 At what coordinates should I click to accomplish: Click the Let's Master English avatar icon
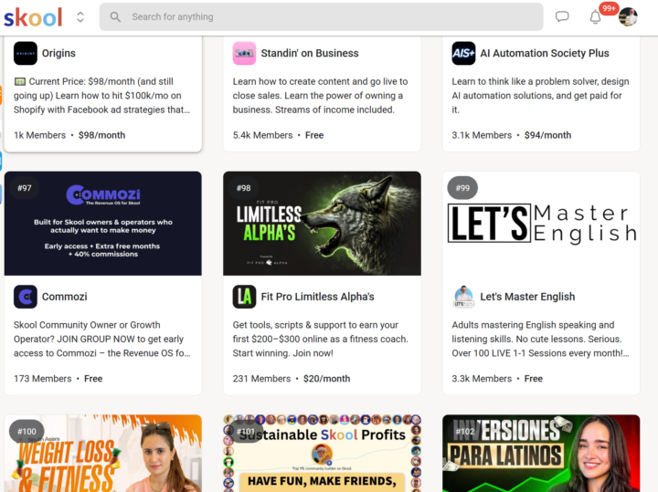pyautogui.click(x=463, y=297)
